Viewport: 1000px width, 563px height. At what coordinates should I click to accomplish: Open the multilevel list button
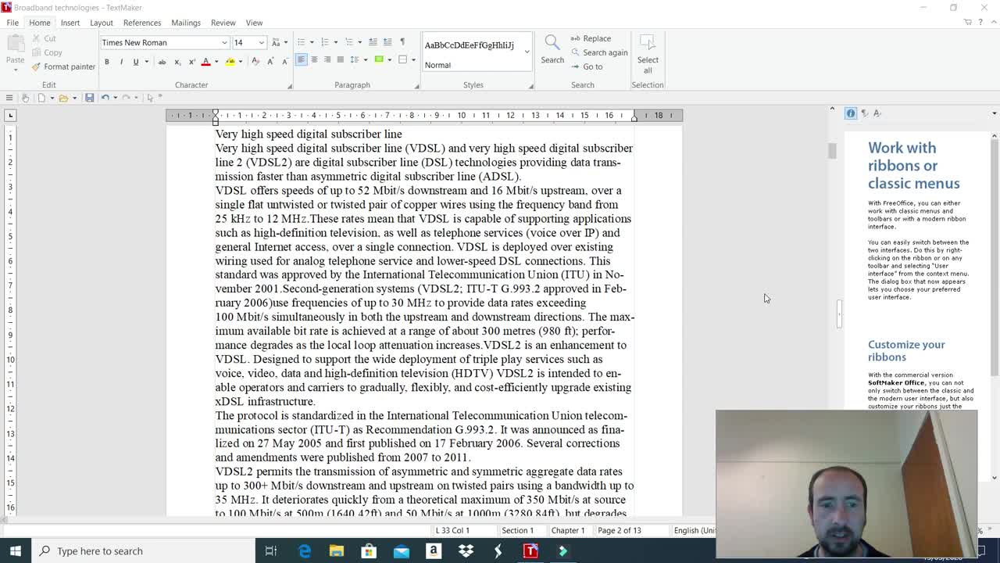click(348, 42)
